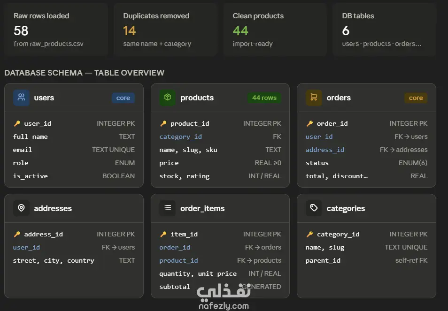448x311 pixels.
Task: Select the Duplicates removed stat card
Action: pyautogui.click(x=165, y=30)
